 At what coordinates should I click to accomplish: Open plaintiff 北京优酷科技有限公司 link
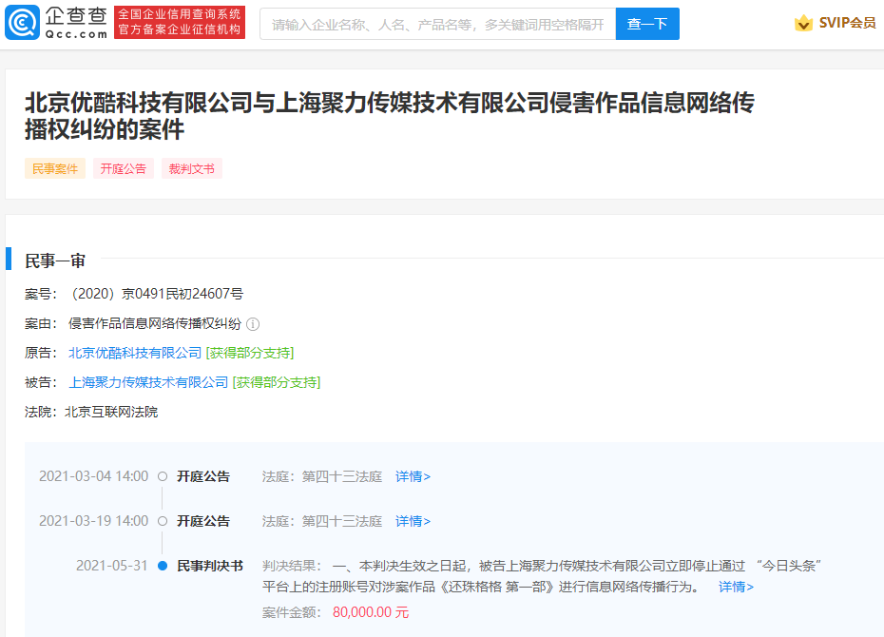(x=135, y=353)
